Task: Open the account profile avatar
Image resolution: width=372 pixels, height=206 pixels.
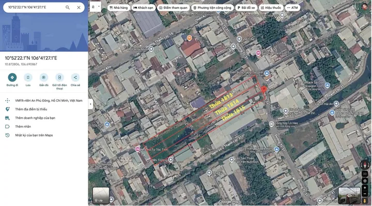Action: coord(365,7)
